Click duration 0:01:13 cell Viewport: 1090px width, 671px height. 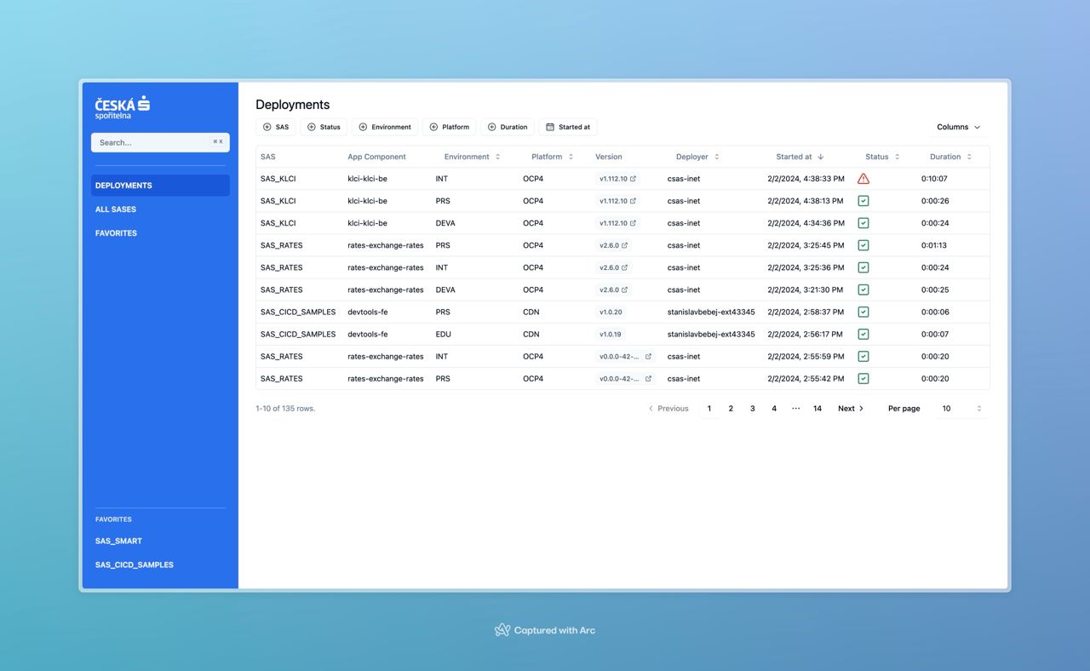click(x=934, y=245)
